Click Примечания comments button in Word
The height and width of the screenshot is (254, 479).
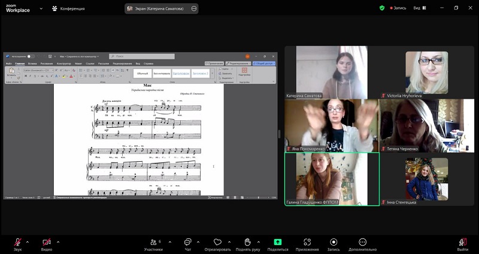214,63
